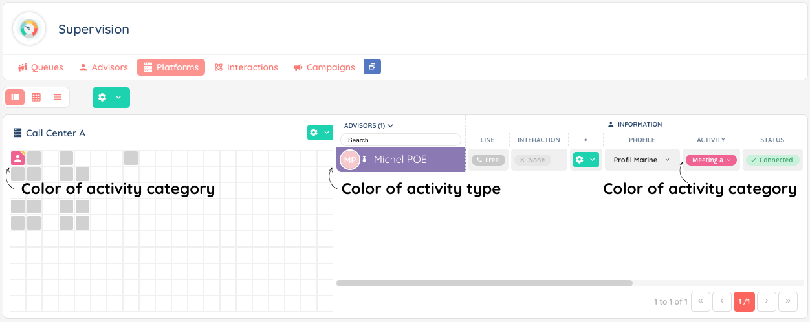This screenshot has height=322, width=810.
Task: Open Michel POE row gear menu
Action: [x=585, y=160]
